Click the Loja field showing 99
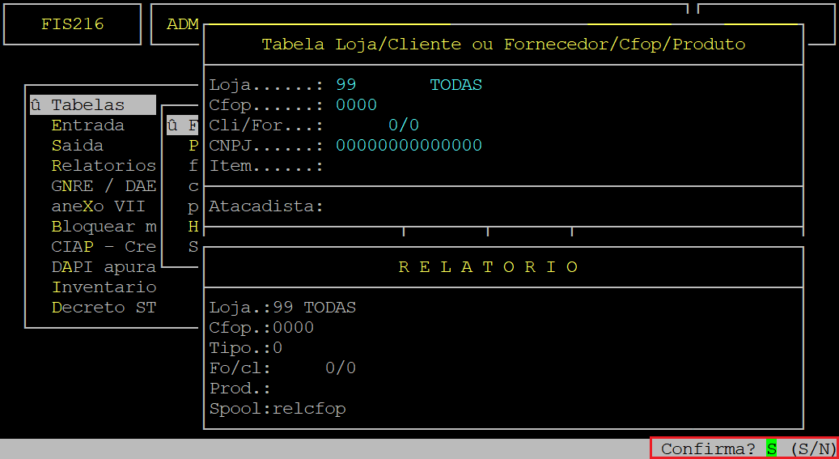Image resolution: width=839 pixels, height=459 pixels. tap(346, 85)
